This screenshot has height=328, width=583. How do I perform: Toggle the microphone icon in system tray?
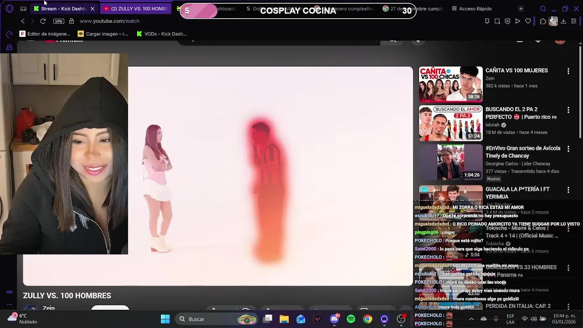pos(496,319)
